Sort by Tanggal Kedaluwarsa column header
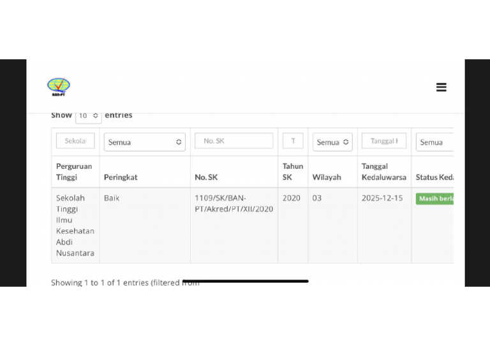Image resolution: width=490 pixels, height=346 pixels. click(383, 171)
